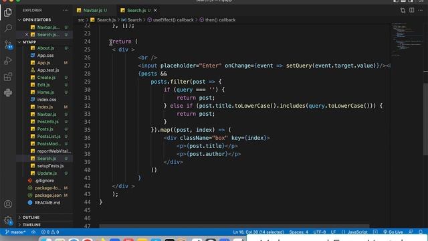Open Explorer more actions ellipsis

pyautogui.click(x=65, y=11)
